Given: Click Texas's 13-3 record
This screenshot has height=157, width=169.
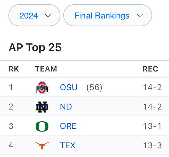Looking at the screenshot, I should [152, 145].
